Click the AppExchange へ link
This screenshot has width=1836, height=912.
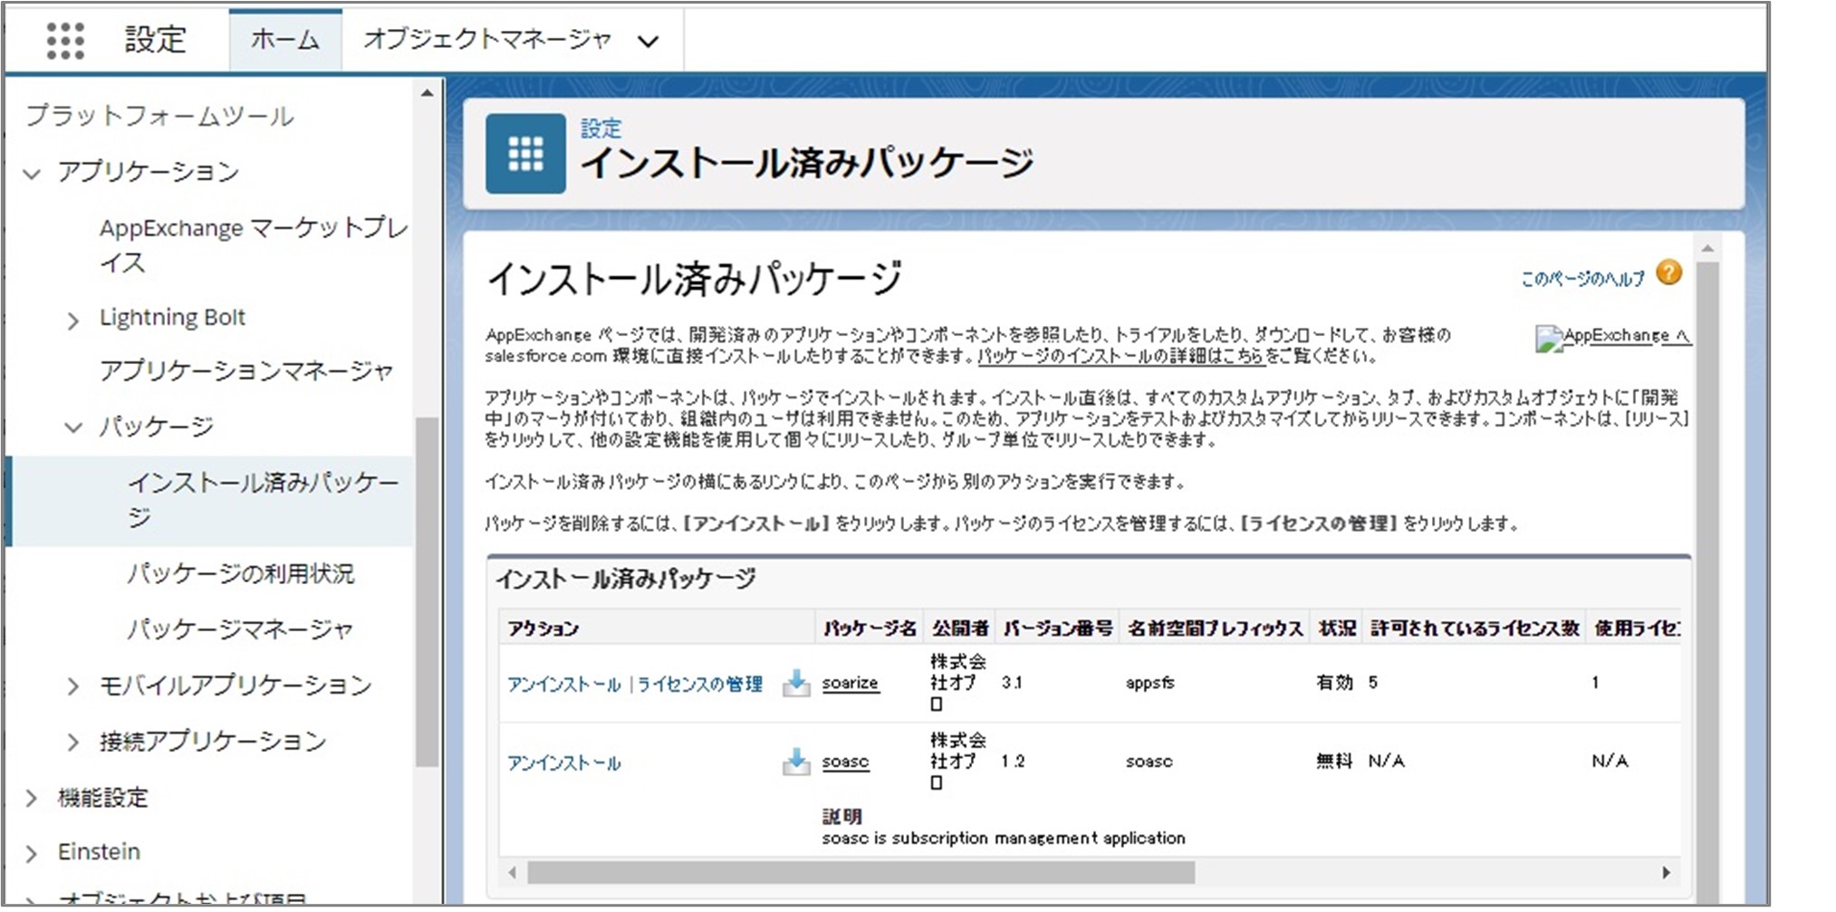1626,335
